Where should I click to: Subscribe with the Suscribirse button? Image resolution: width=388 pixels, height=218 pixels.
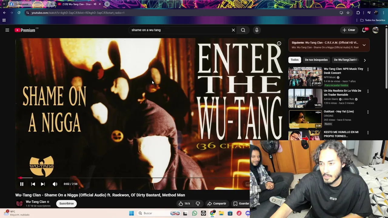[66, 203]
